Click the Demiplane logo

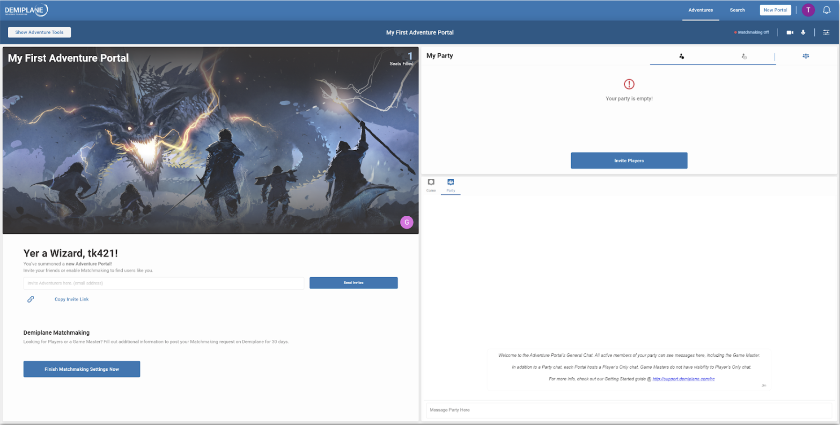pyautogui.click(x=26, y=10)
